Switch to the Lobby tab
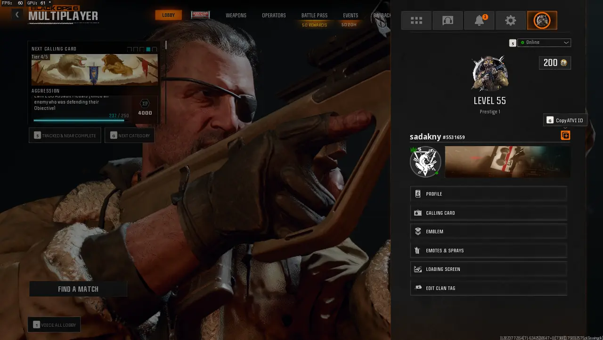603x340 pixels. coord(168,16)
